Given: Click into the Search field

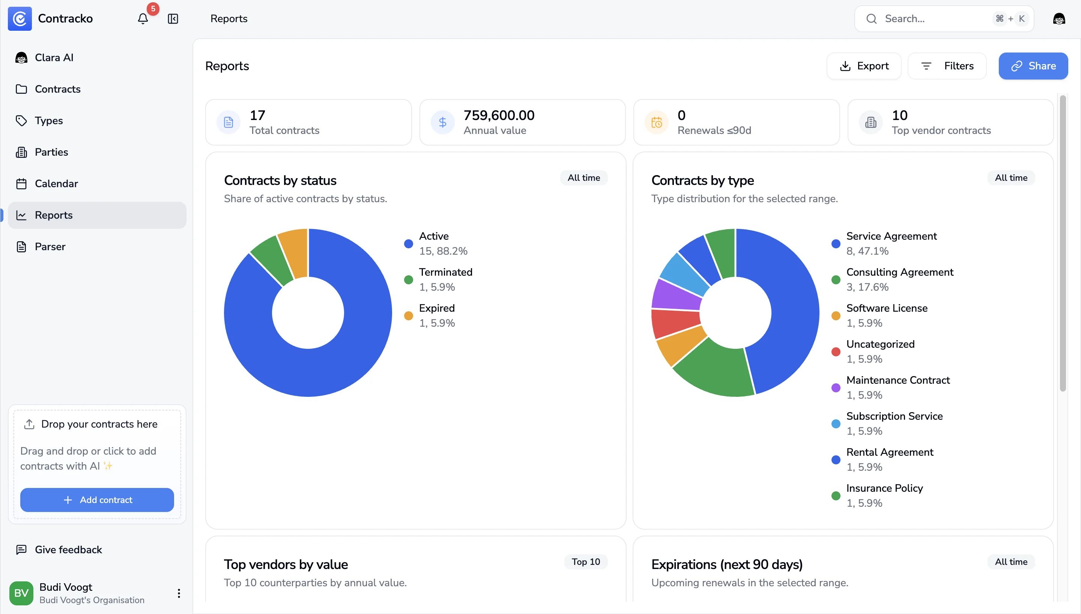Looking at the screenshot, I should (936, 19).
